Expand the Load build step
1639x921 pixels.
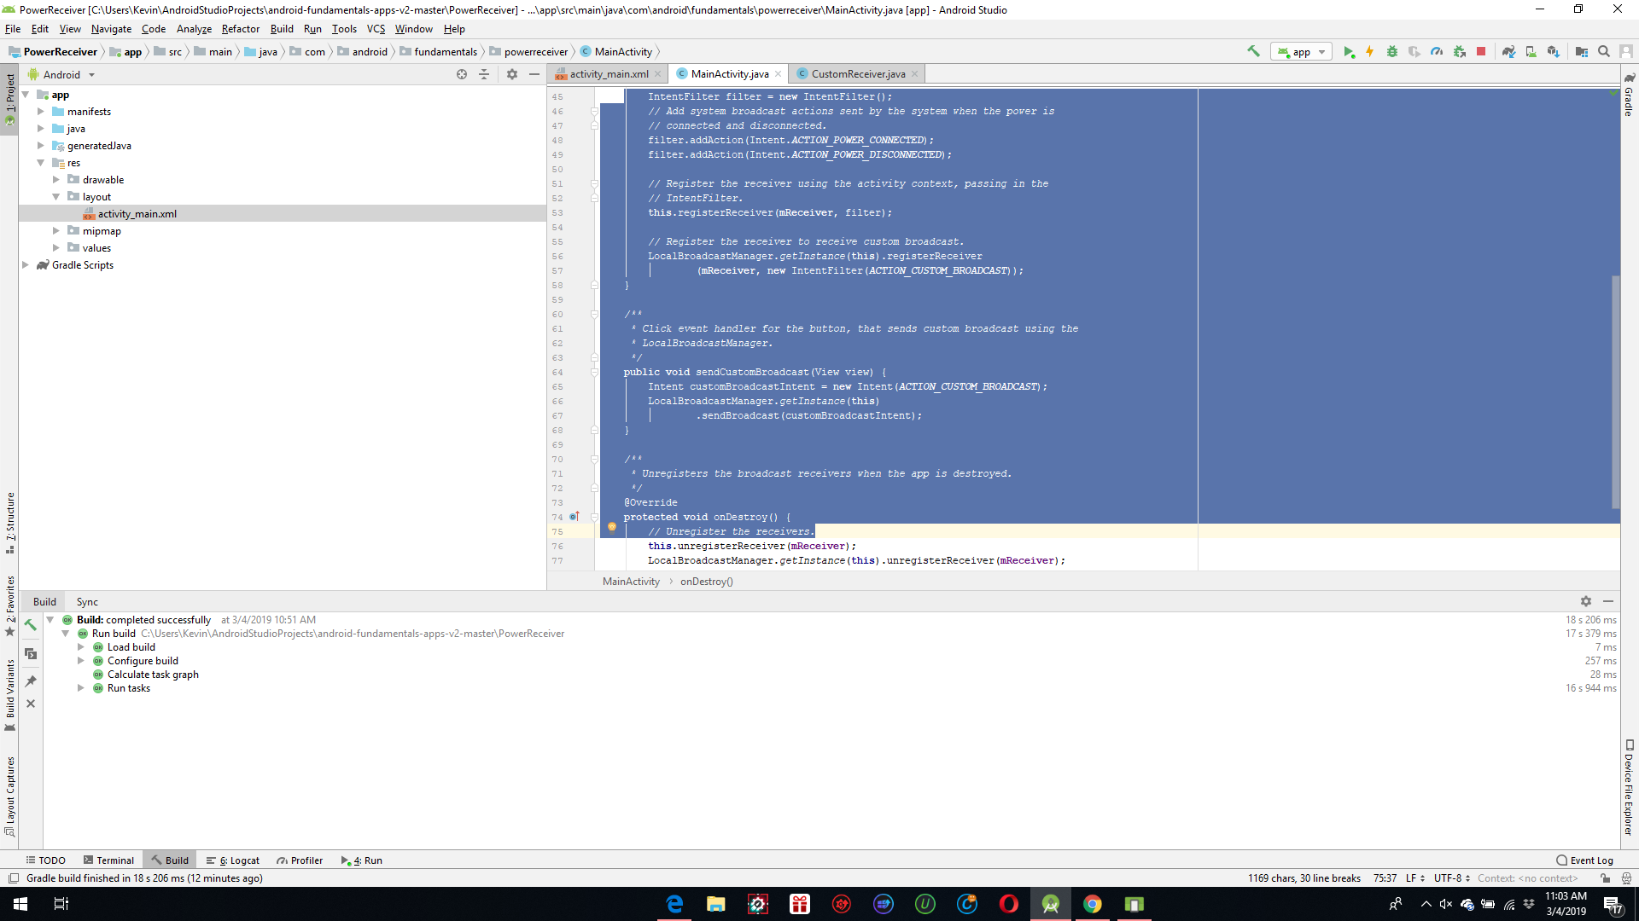pyautogui.click(x=81, y=647)
